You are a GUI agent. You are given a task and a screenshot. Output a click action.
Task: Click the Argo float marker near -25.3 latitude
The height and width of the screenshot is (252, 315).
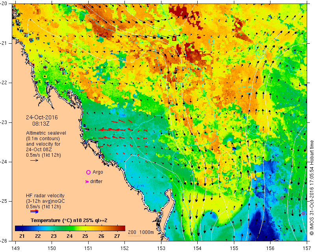[x=303, y=214]
